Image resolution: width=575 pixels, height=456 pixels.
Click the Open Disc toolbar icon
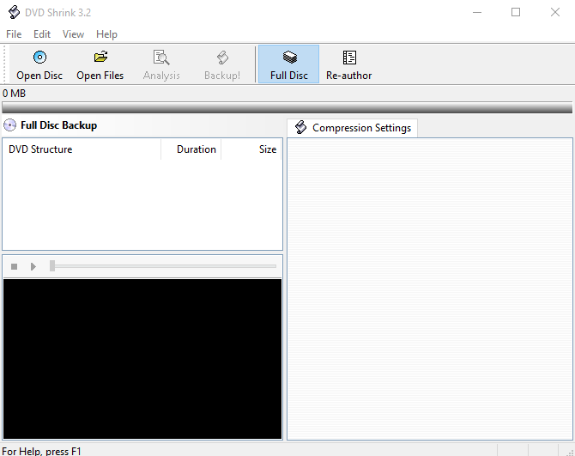(39, 58)
